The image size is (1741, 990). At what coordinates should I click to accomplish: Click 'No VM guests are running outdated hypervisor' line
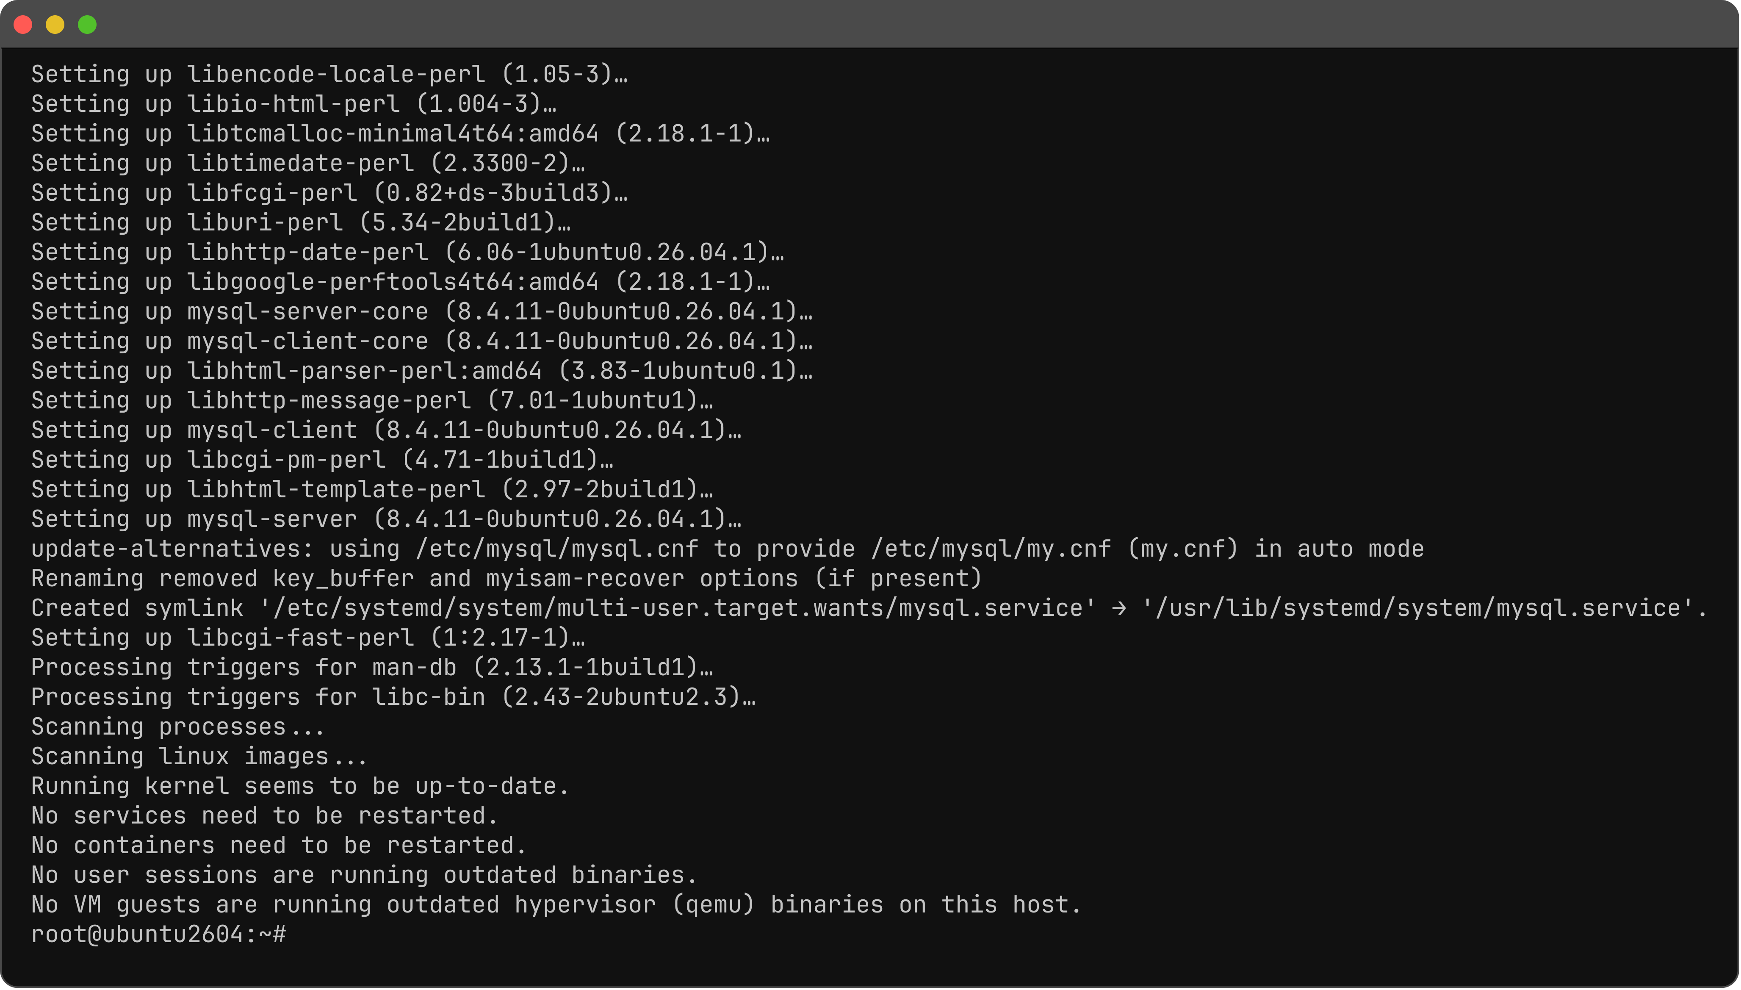556,906
